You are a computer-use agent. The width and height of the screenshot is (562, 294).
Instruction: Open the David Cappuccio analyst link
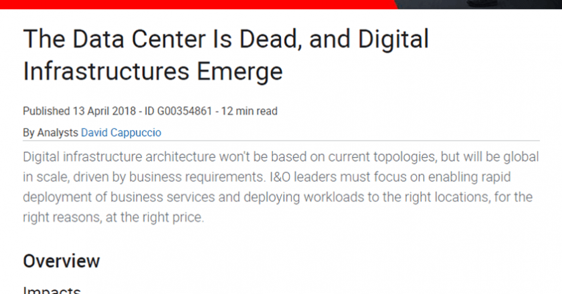pyautogui.click(x=121, y=132)
